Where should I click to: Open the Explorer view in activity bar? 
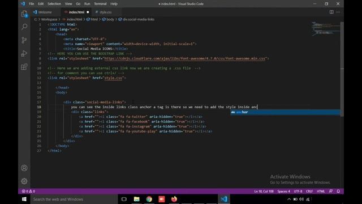24,14
